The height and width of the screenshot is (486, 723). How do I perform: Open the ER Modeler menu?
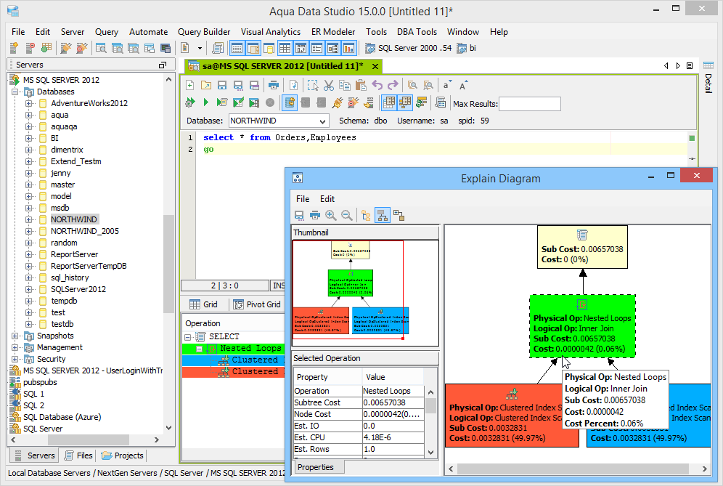[333, 32]
